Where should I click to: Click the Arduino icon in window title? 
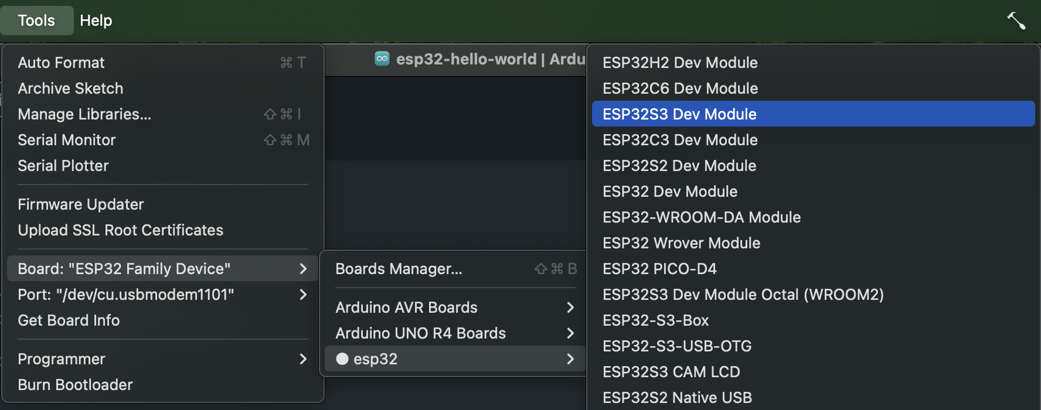(382, 59)
